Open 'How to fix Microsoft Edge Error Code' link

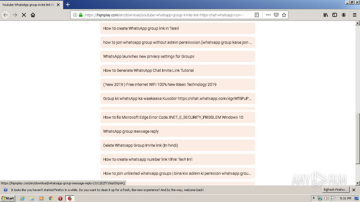(x=178, y=117)
